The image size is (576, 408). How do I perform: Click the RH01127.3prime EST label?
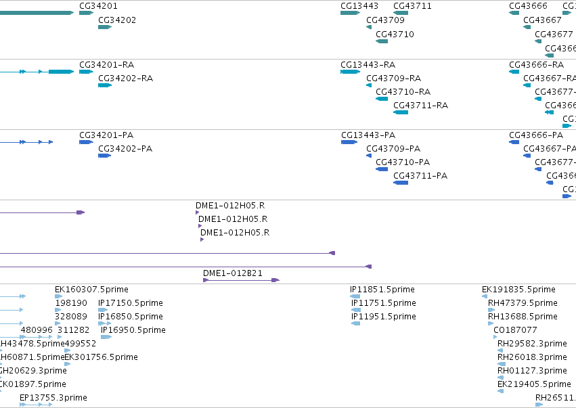click(532, 371)
